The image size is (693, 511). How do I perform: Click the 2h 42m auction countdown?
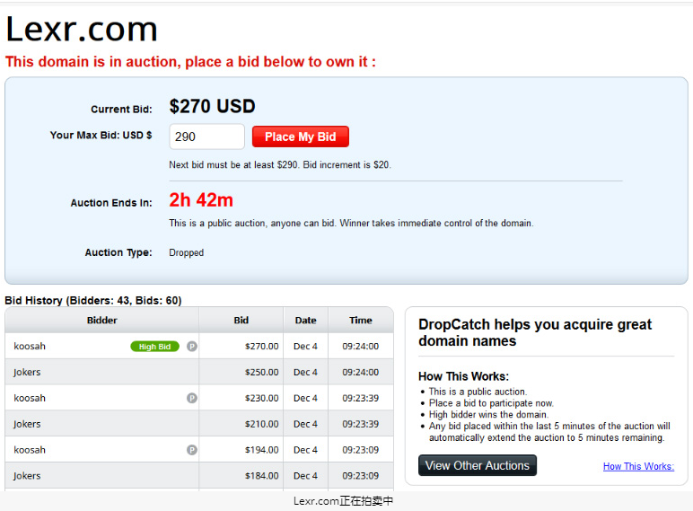pos(201,200)
